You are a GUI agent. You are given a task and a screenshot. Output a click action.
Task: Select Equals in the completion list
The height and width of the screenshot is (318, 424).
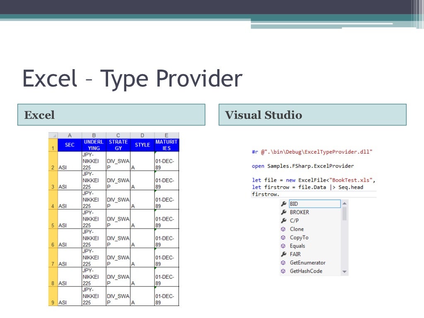(x=297, y=246)
